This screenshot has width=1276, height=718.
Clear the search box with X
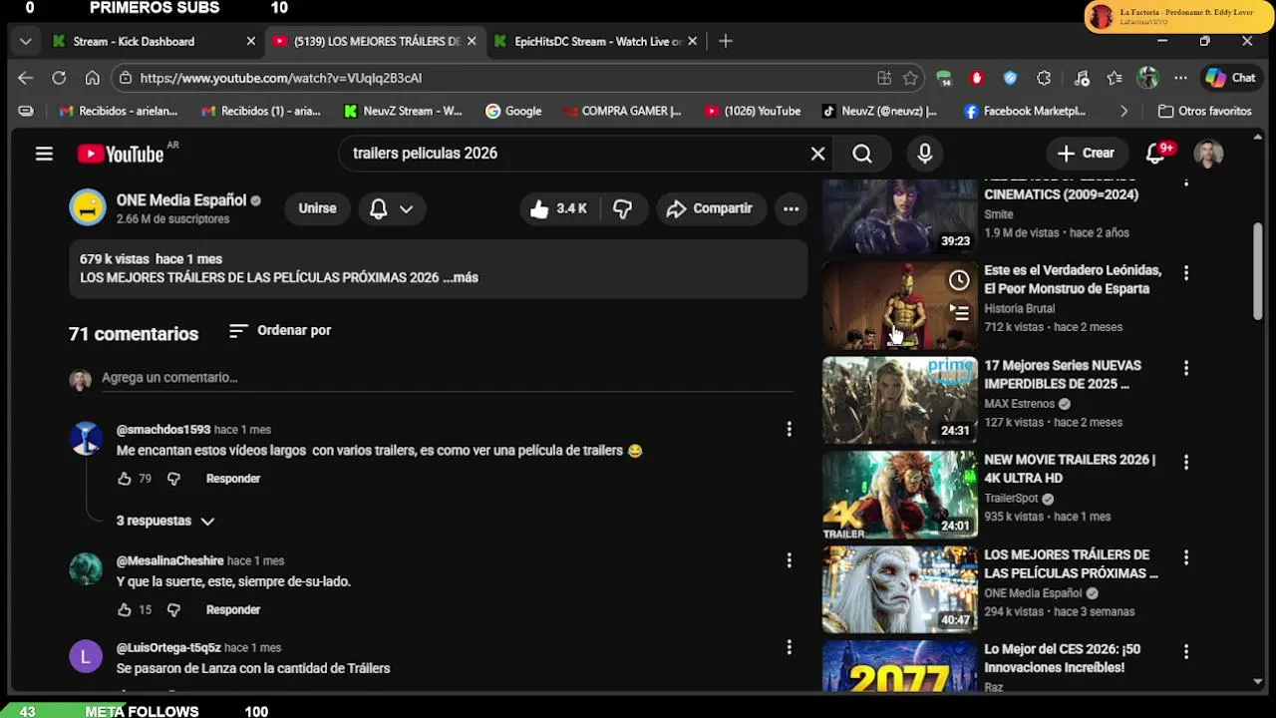[817, 154]
